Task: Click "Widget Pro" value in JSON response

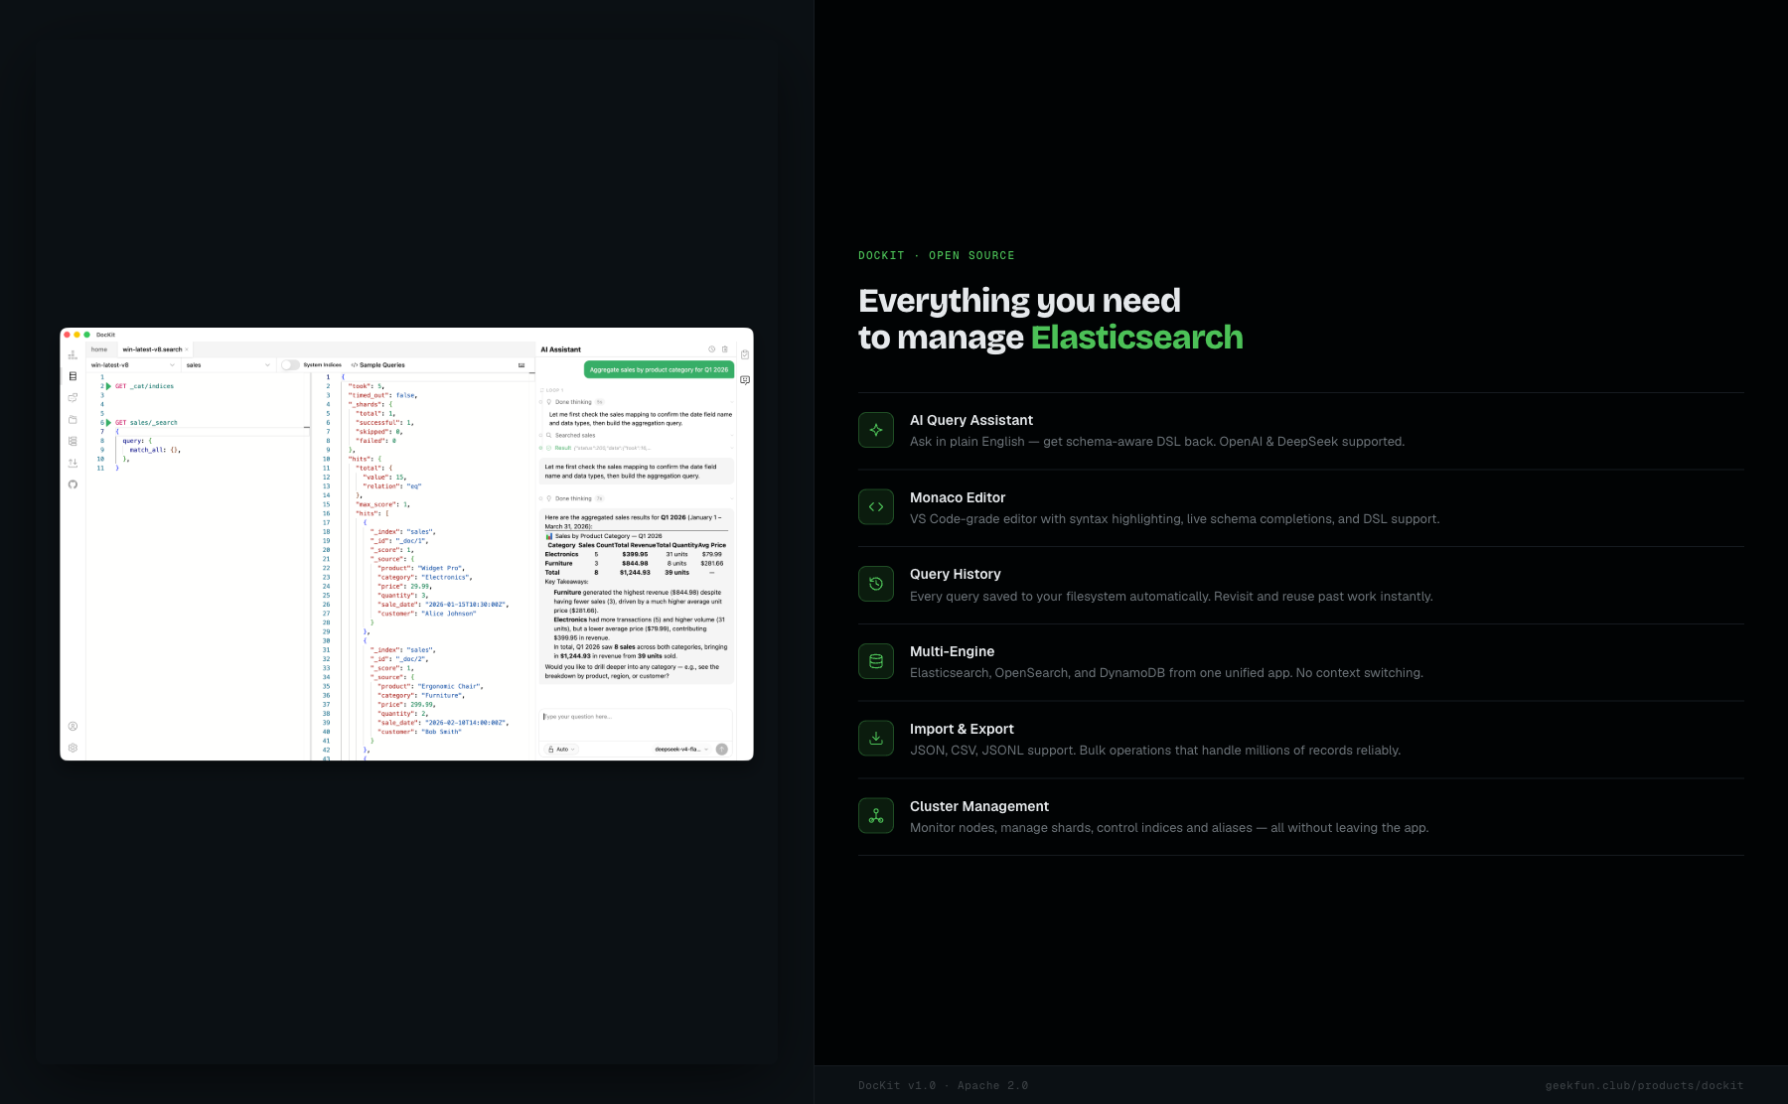Action: [440, 568]
